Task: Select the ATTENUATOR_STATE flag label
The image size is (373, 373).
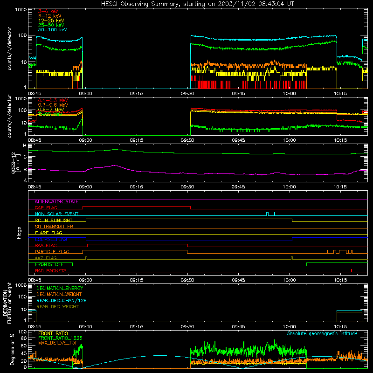Action: [56, 202]
